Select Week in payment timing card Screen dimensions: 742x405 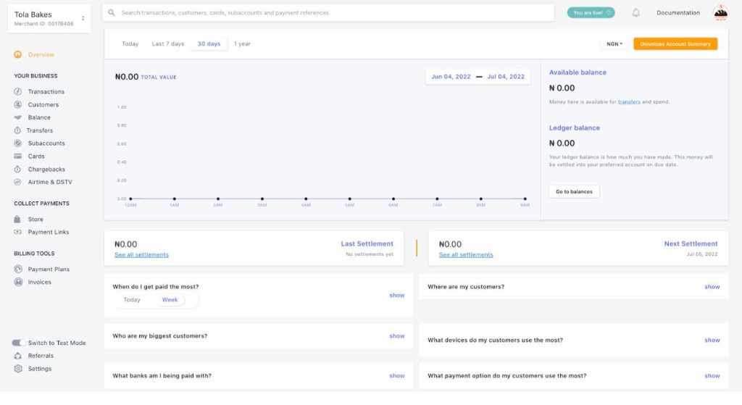pos(170,299)
